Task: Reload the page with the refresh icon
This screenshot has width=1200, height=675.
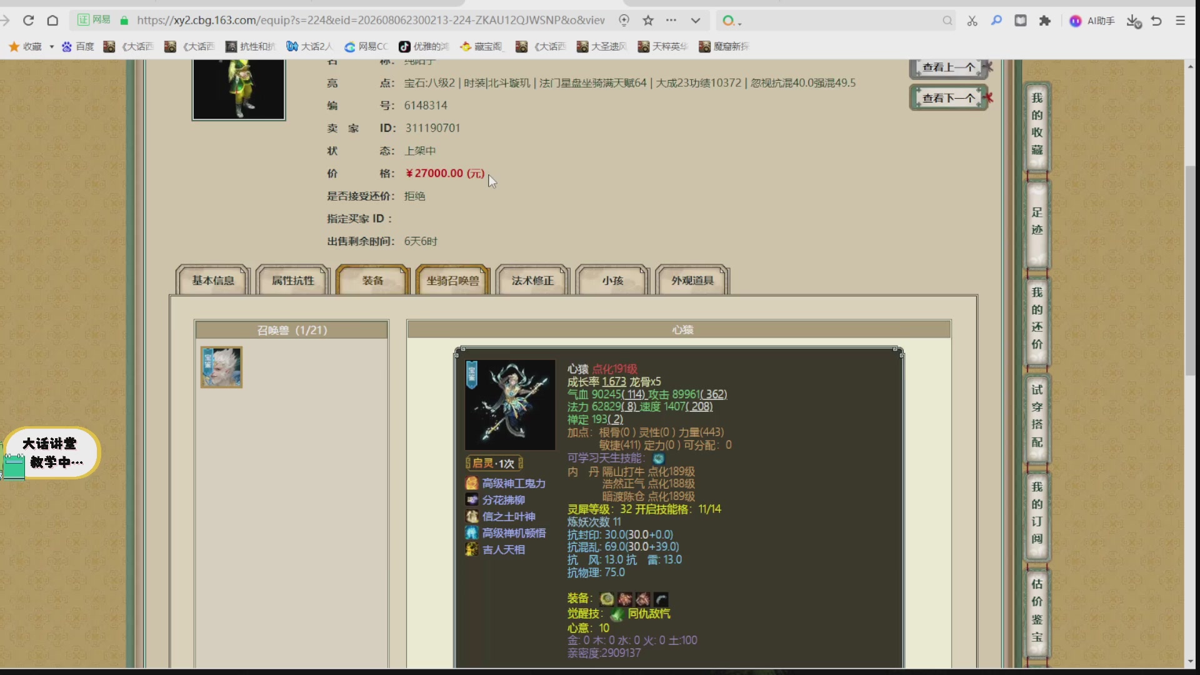Action: point(28,21)
